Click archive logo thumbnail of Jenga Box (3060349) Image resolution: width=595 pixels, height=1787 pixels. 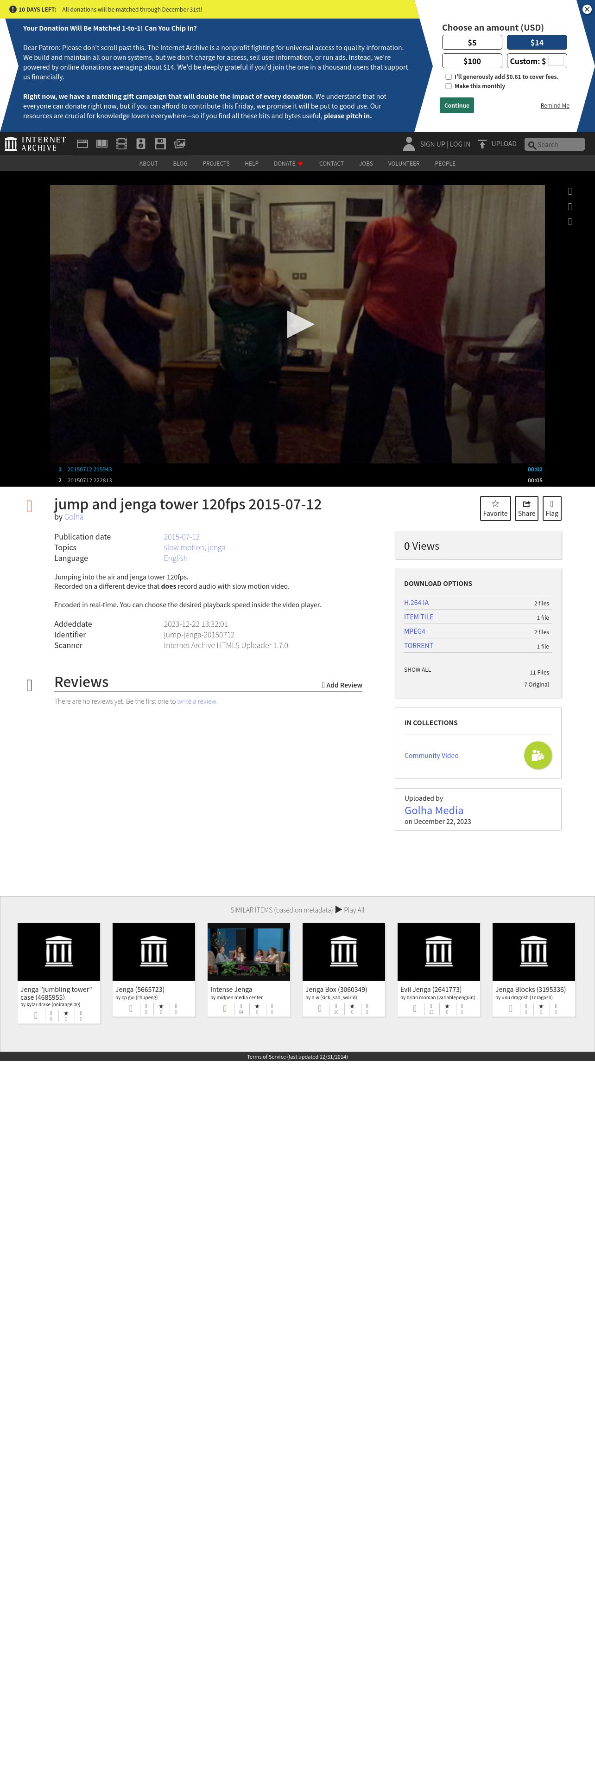[x=343, y=952]
